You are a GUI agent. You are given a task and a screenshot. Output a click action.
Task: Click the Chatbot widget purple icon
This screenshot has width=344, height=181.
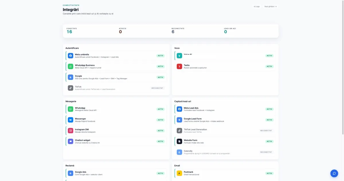coord(71,141)
